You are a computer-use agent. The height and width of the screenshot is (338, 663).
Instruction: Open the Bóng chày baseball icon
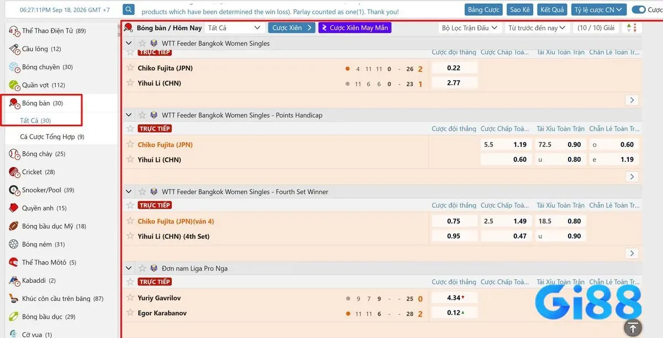point(14,154)
